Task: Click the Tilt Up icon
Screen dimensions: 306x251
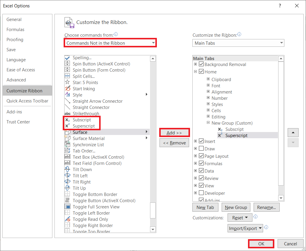Action: 67,188
